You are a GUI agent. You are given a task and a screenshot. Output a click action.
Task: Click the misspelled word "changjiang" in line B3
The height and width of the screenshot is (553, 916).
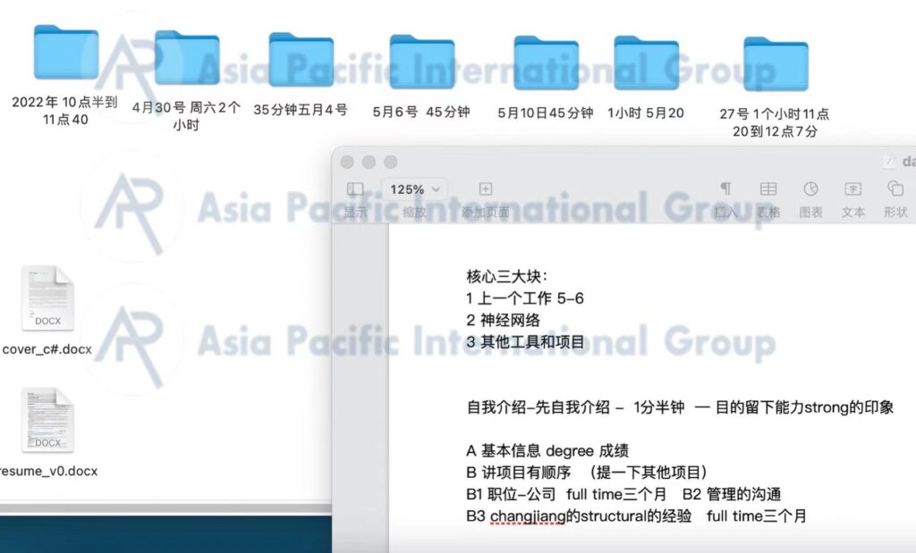528,517
